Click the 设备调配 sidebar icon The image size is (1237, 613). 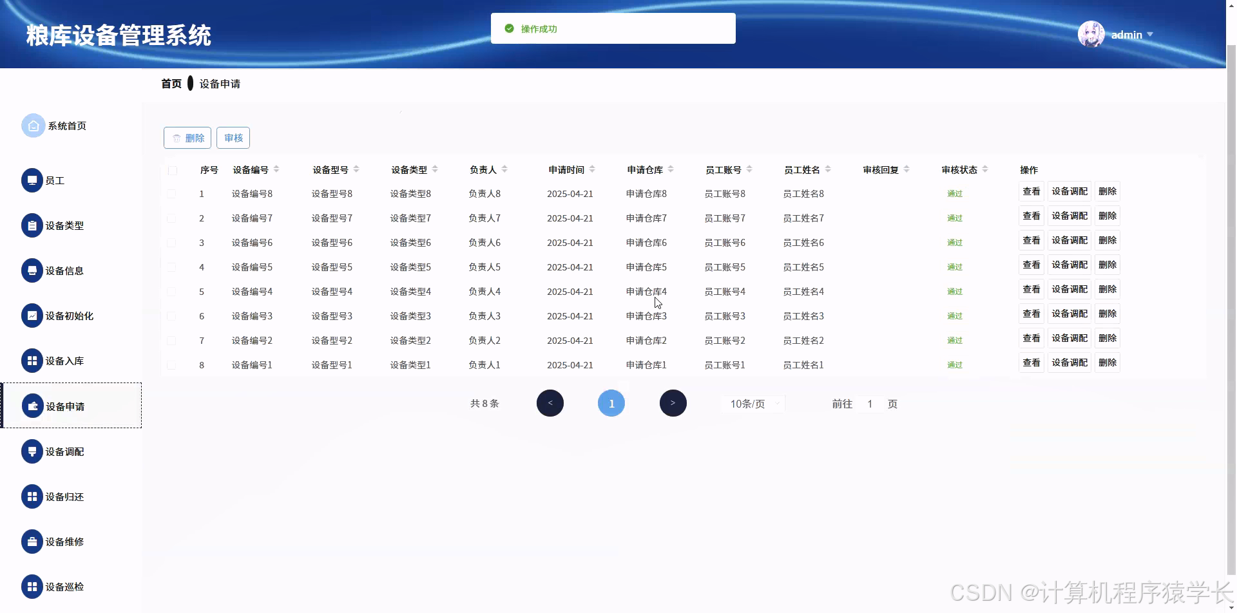click(32, 451)
